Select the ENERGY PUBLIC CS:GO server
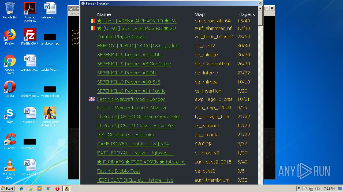The width and height of the screenshot is (343, 192). click(x=139, y=46)
